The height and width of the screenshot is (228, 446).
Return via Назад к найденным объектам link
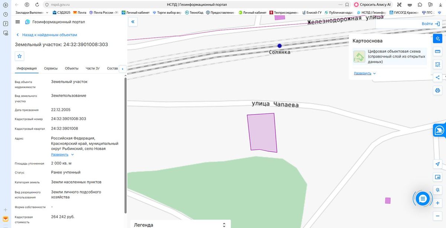coord(46,35)
